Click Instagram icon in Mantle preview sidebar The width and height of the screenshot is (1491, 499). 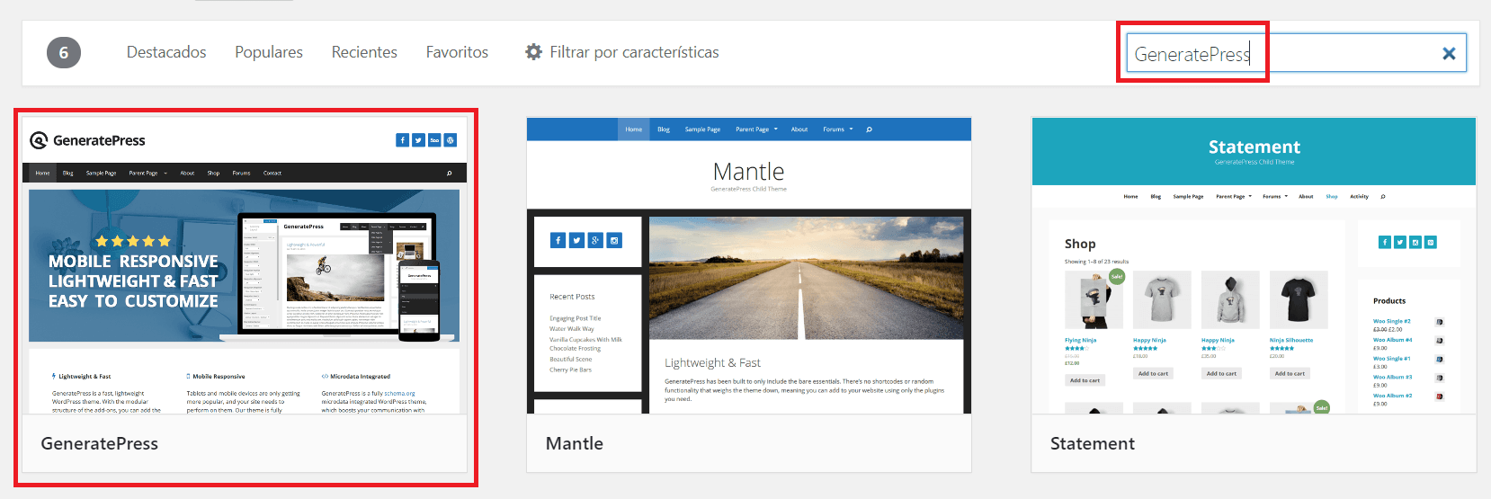tap(614, 240)
